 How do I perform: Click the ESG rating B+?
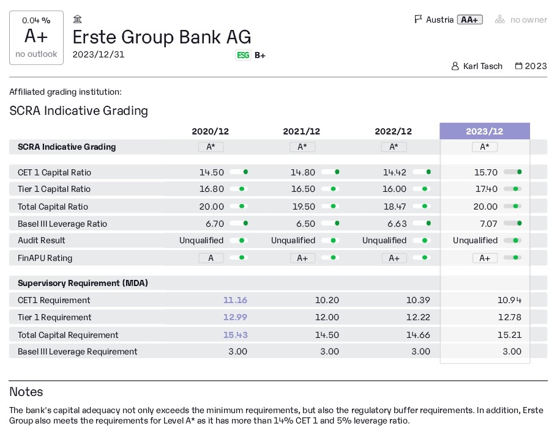[x=260, y=56]
